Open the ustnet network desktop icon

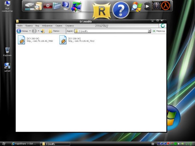[x=7, y=67]
